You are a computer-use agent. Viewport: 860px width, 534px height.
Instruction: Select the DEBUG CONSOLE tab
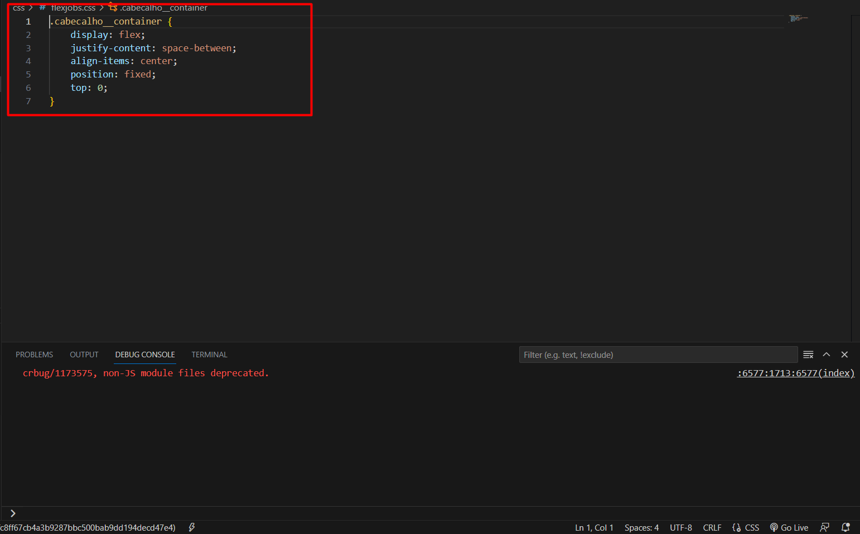tap(145, 355)
